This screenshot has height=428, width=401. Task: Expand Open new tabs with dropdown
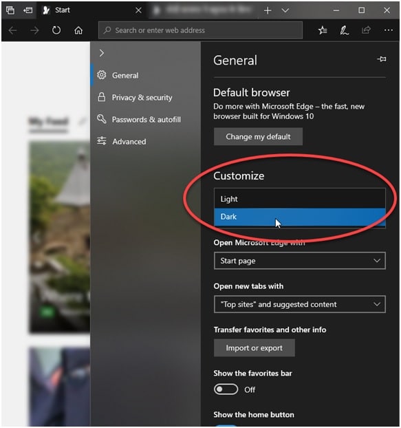(x=299, y=304)
